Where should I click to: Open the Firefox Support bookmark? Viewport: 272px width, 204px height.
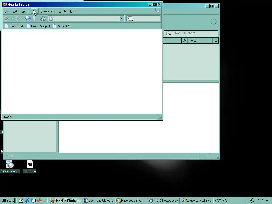(39, 26)
